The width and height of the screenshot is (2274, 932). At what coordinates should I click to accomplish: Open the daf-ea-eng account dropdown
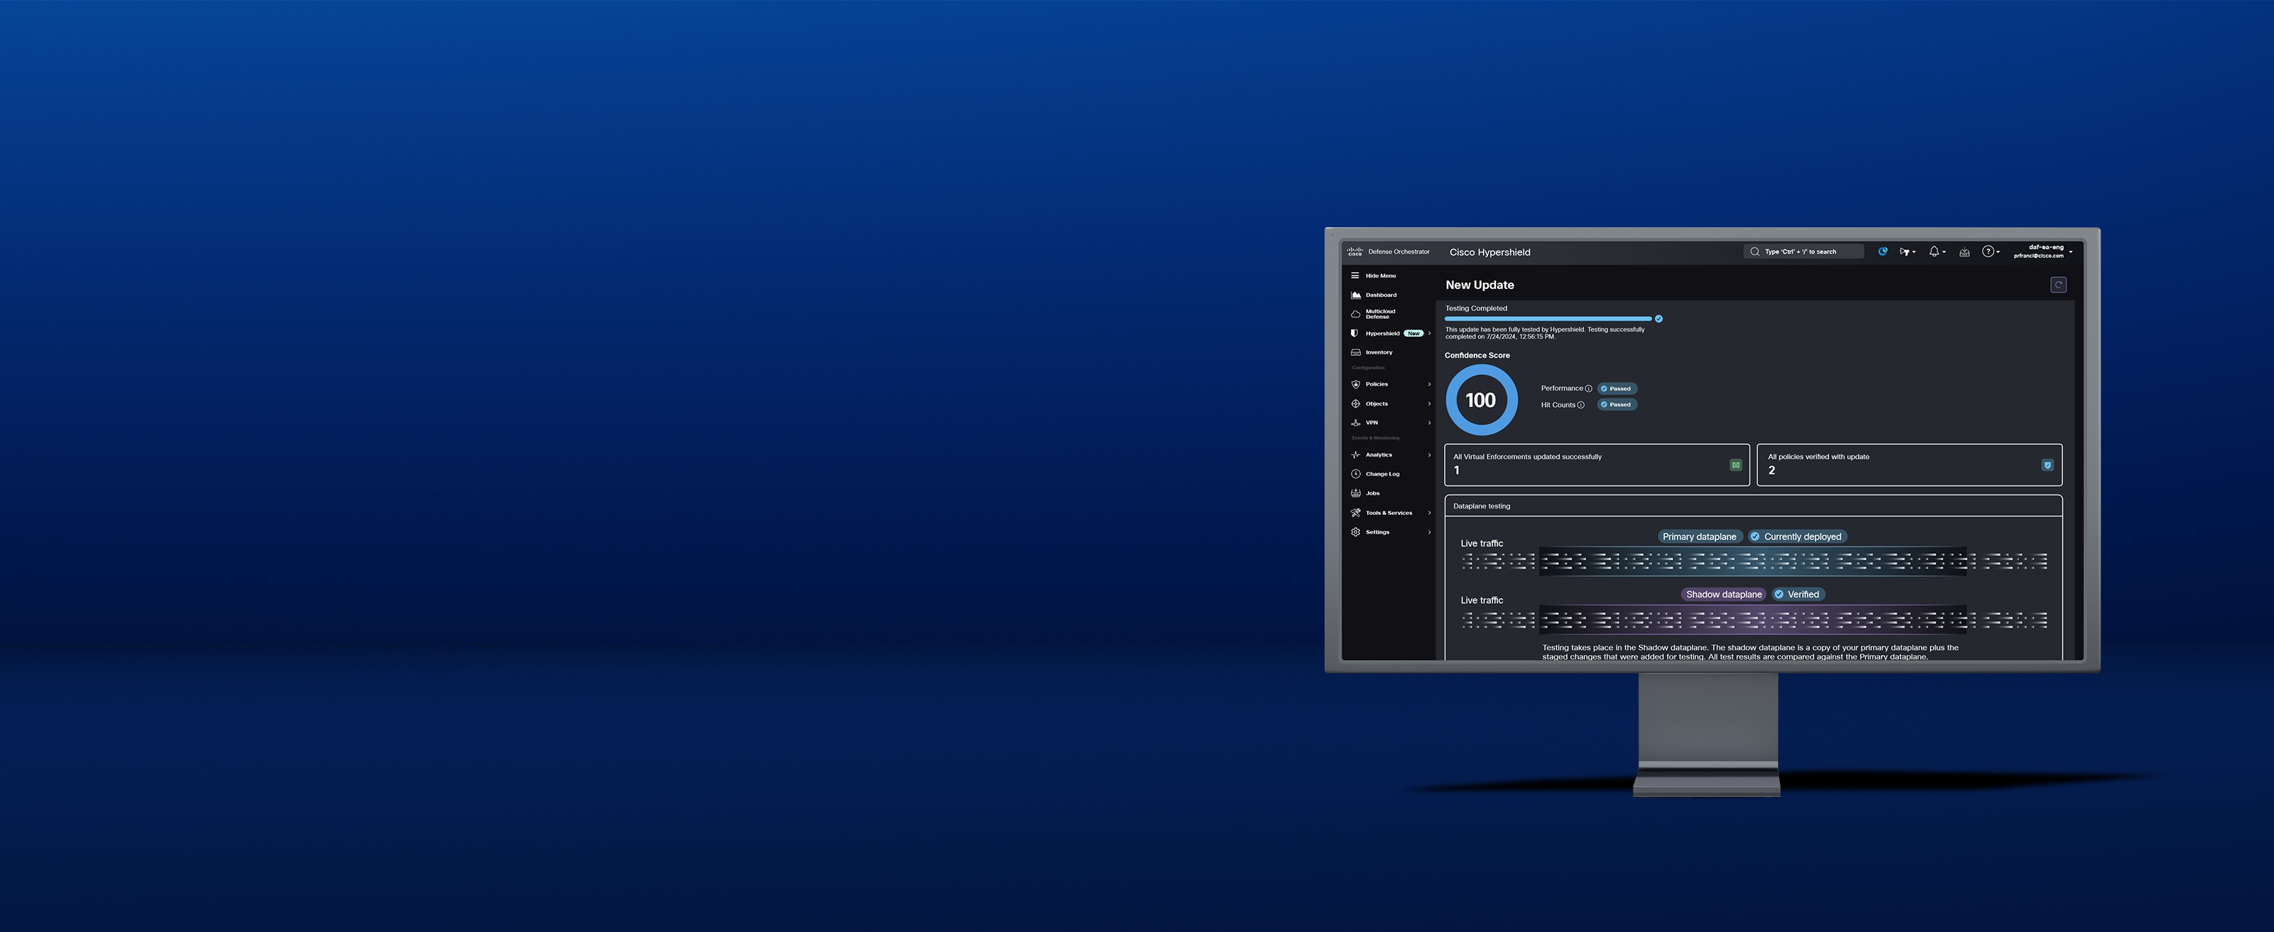pyautogui.click(x=2043, y=251)
